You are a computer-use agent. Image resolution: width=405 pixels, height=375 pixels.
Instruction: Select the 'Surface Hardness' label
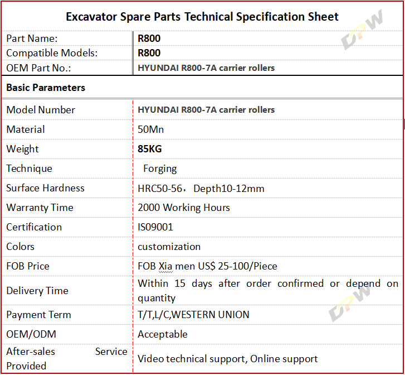pyautogui.click(x=45, y=188)
